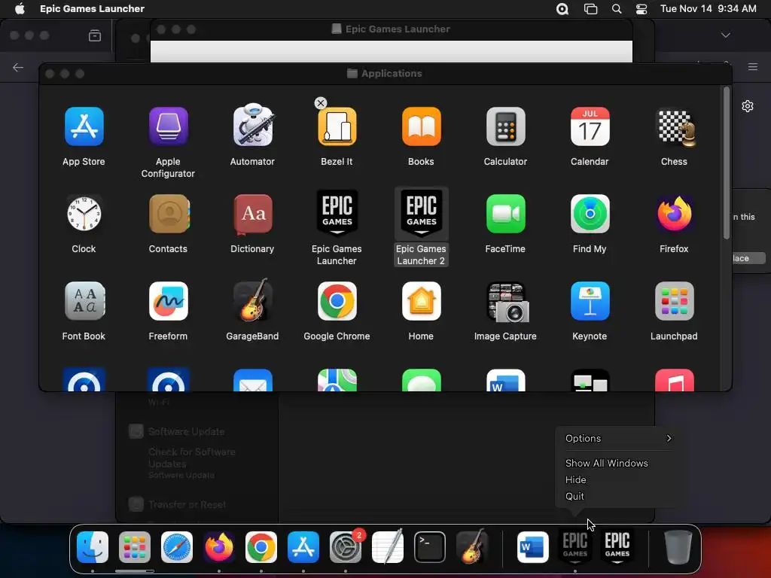Open Google Chrome in the Applications folder
The width and height of the screenshot is (771, 578).
(337, 301)
